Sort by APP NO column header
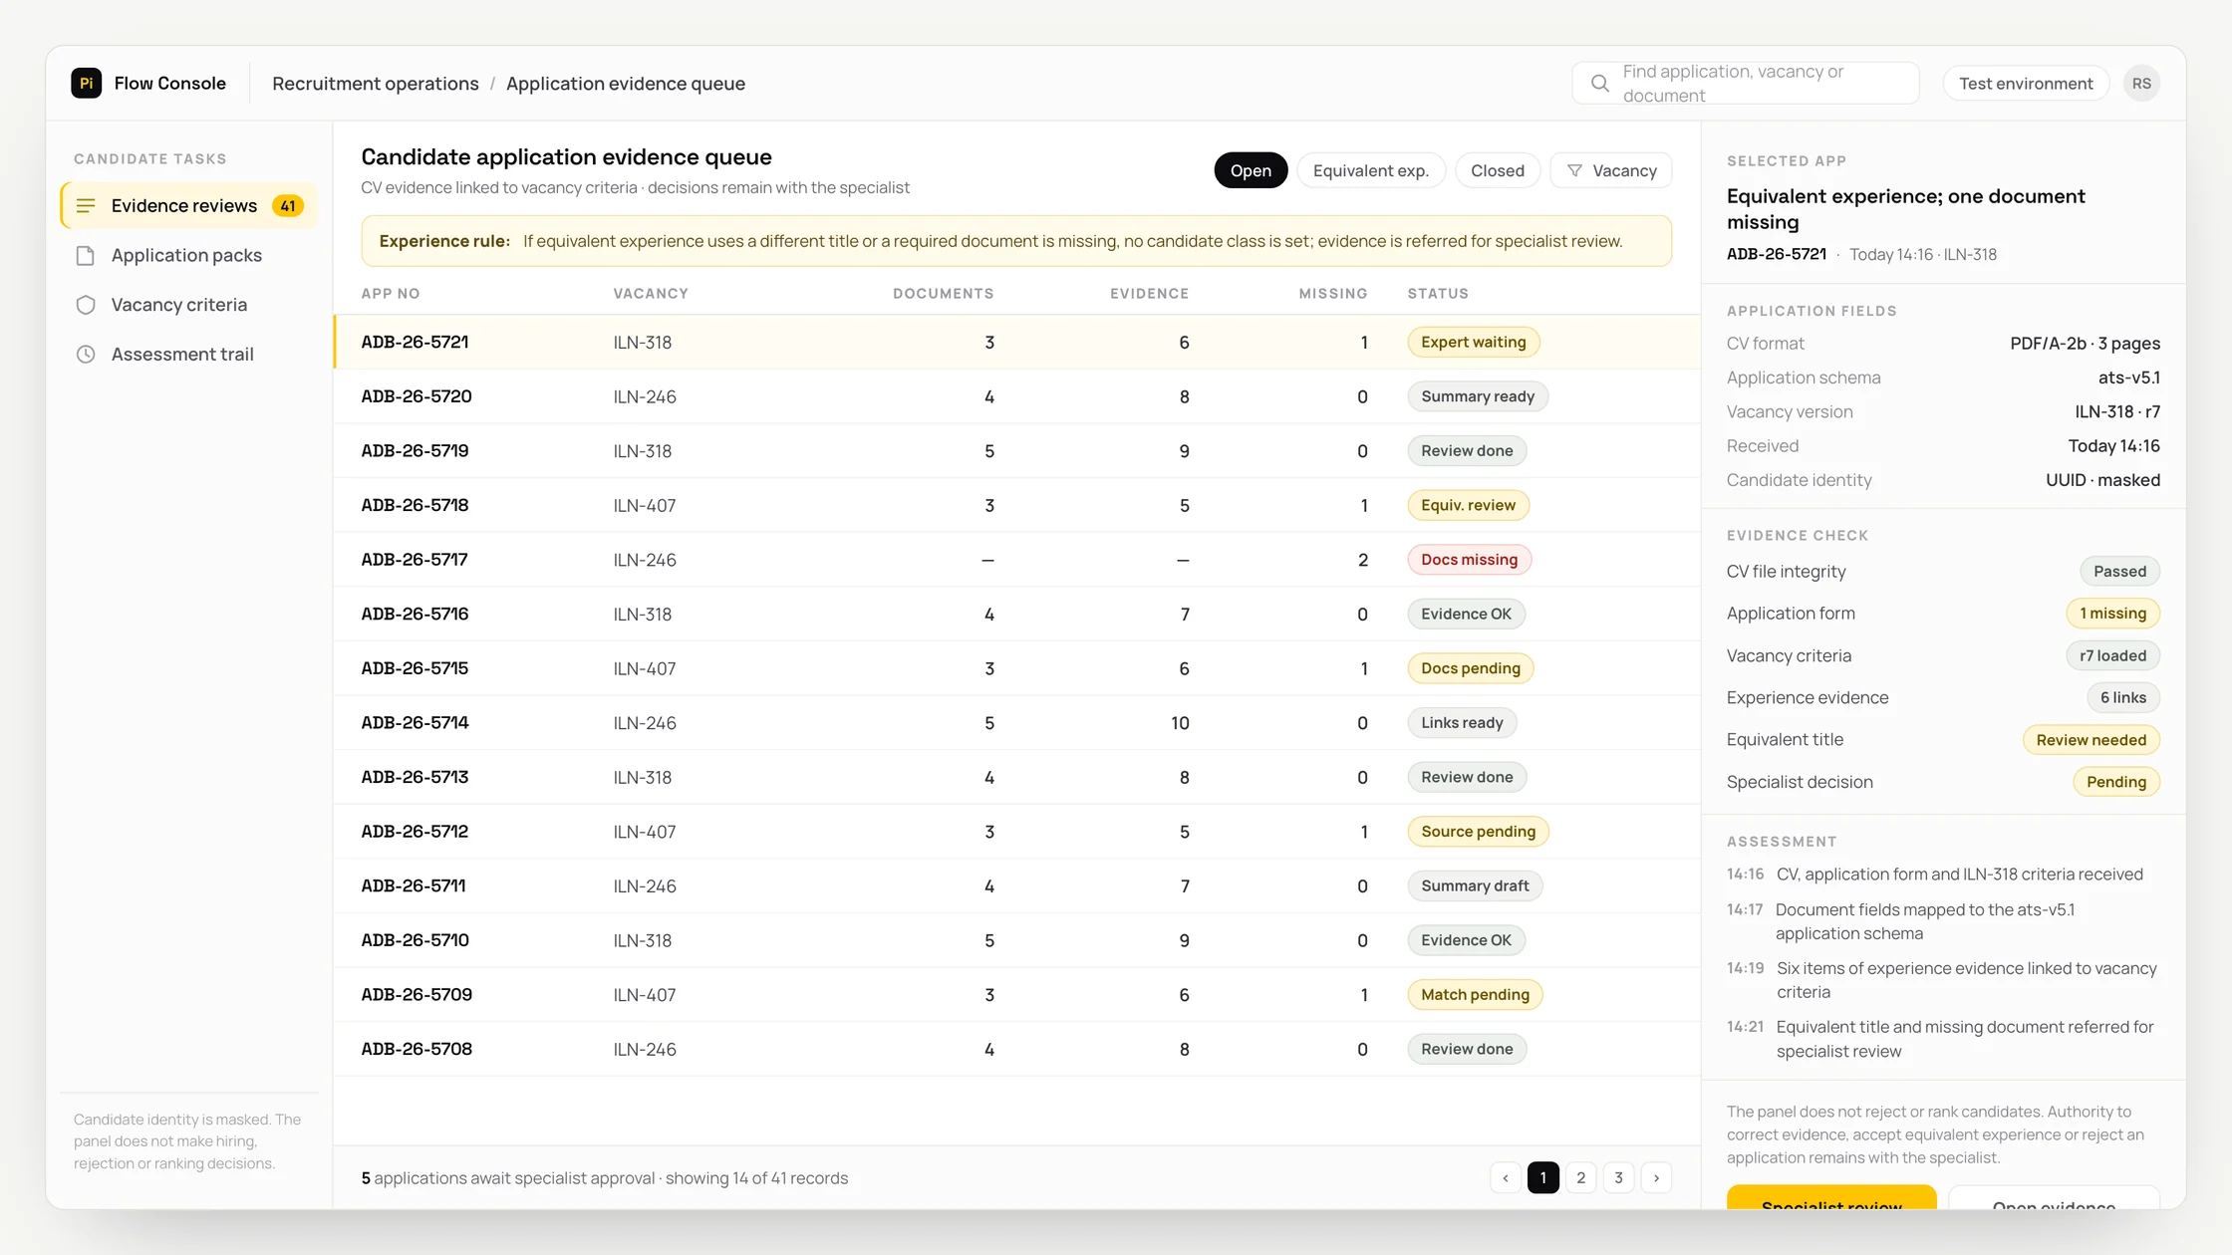Screen dimensions: 2232x1255 click(x=391, y=294)
